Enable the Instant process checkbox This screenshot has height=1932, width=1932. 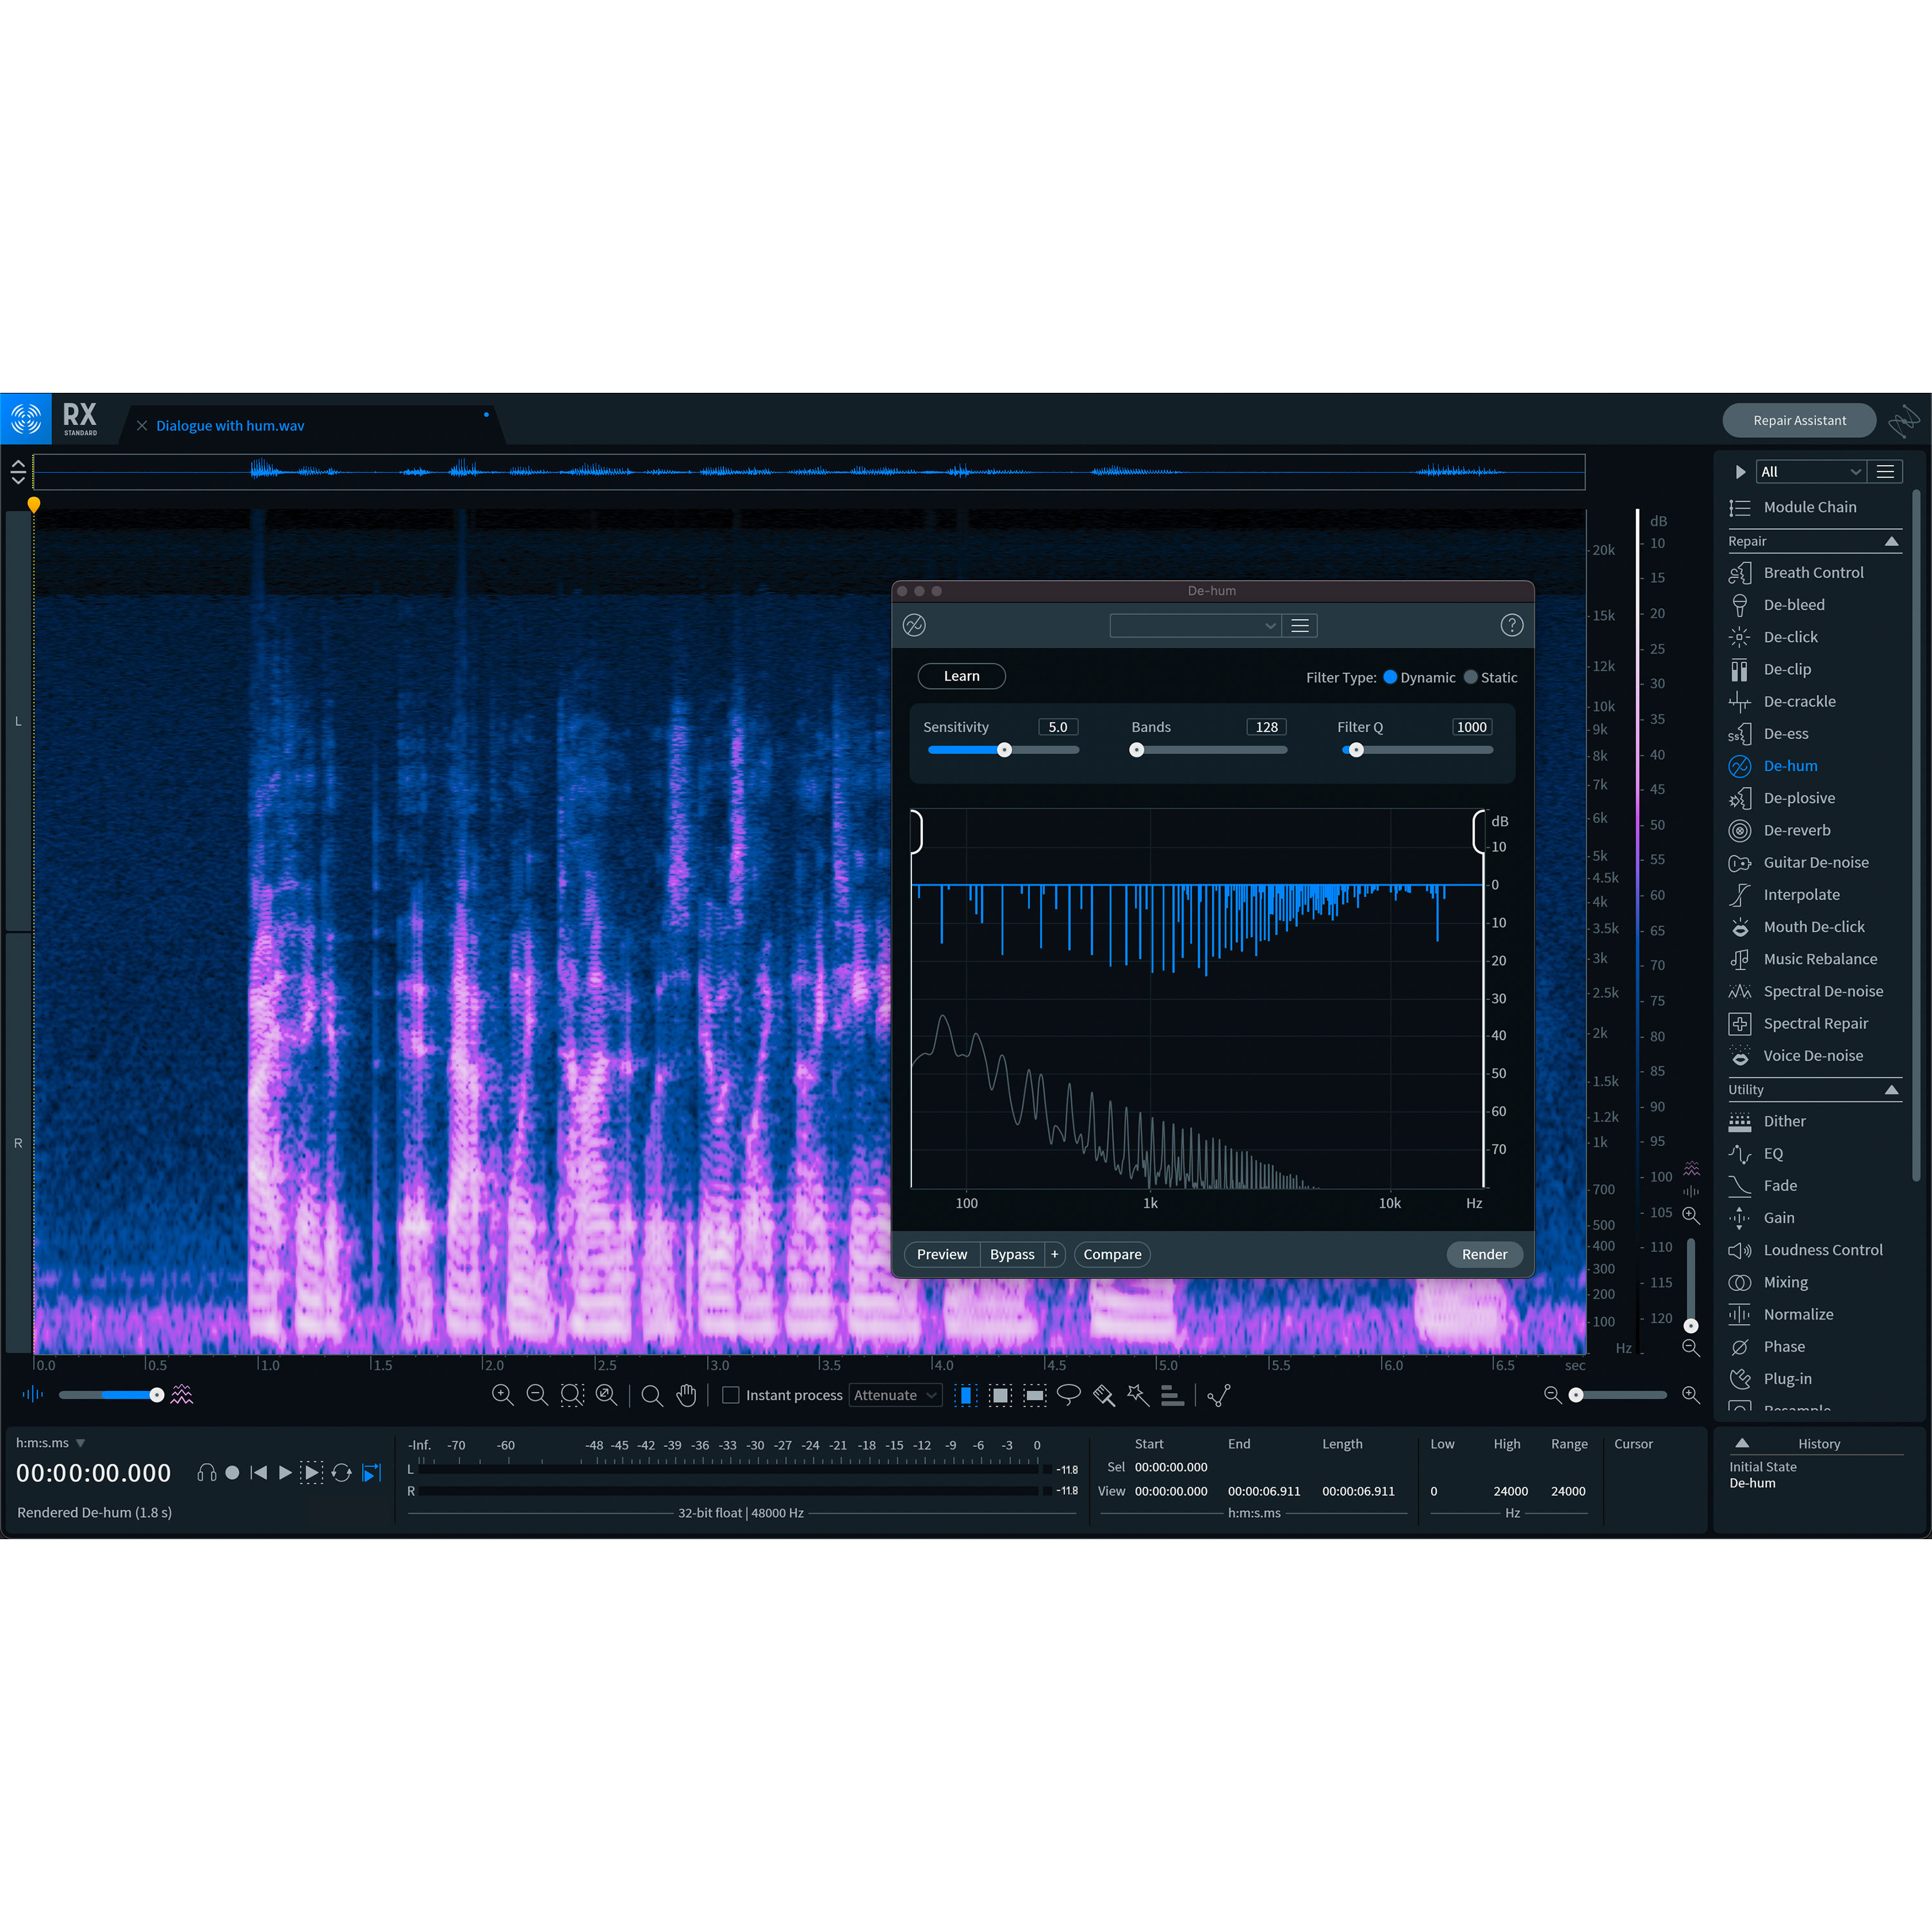pos(731,1394)
